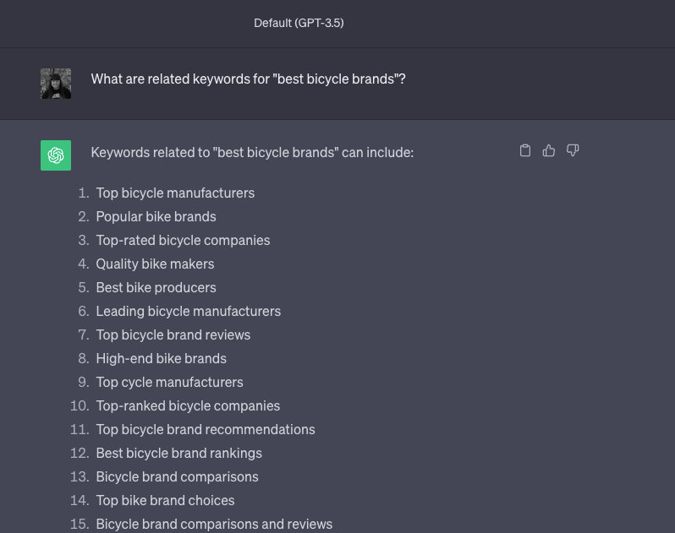Click the 'Keywords related to' intro sentence
Viewport: 675px width, 533px height.
pyautogui.click(x=252, y=153)
